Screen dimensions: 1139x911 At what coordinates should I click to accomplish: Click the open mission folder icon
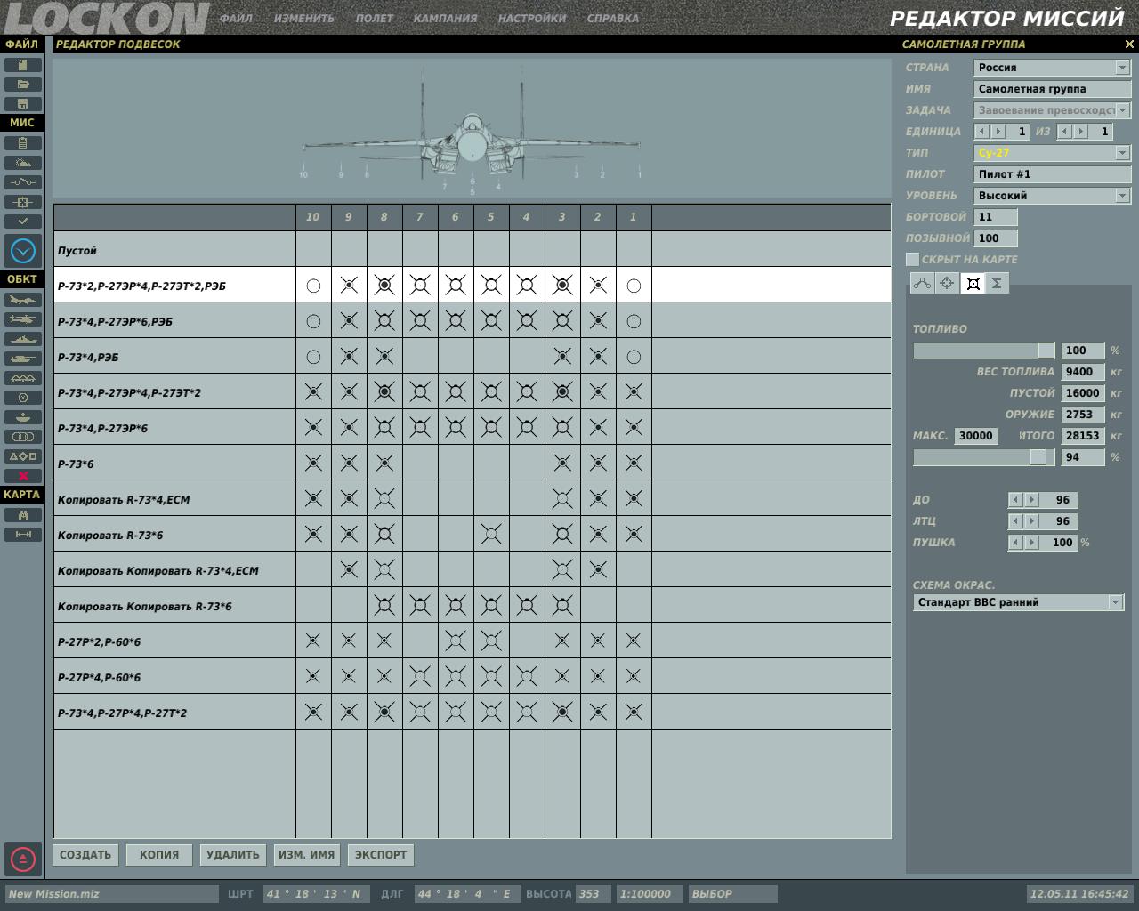click(x=23, y=85)
